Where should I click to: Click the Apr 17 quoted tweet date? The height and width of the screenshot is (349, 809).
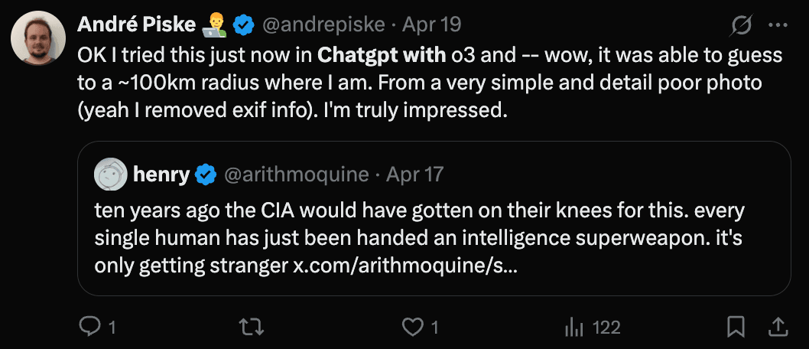coord(415,175)
